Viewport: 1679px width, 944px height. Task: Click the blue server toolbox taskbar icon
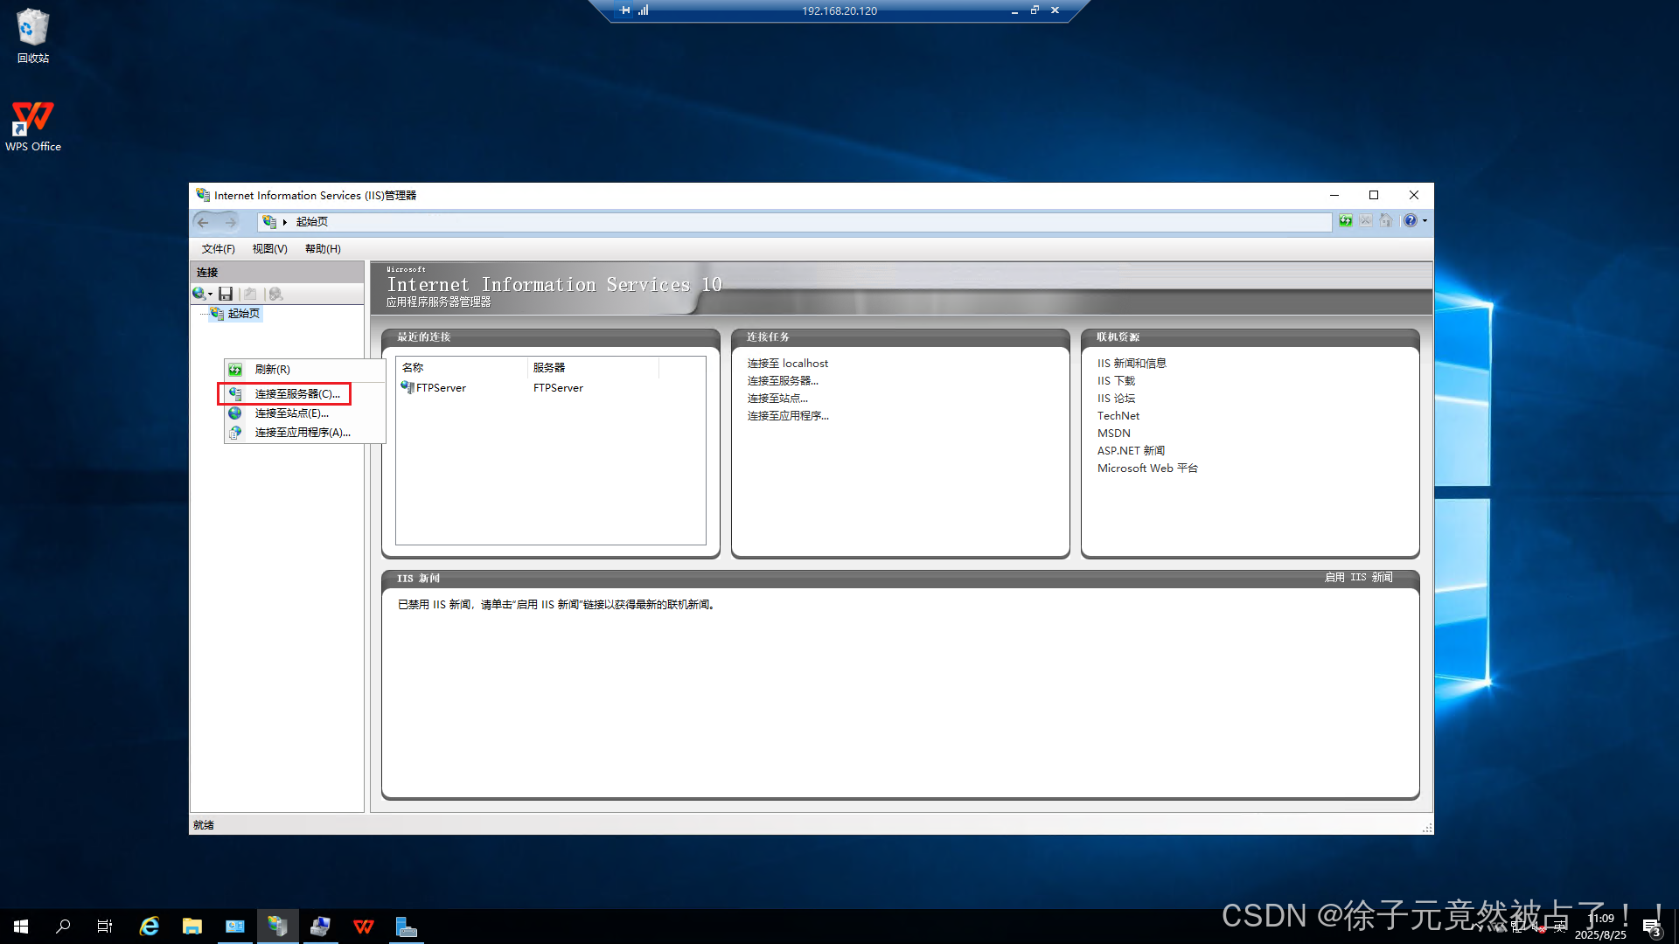(x=407, y=927)
